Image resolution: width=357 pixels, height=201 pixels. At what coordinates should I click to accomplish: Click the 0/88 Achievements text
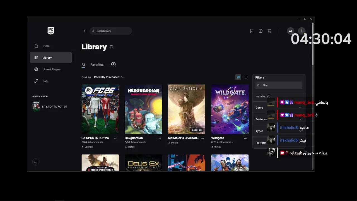135,142
